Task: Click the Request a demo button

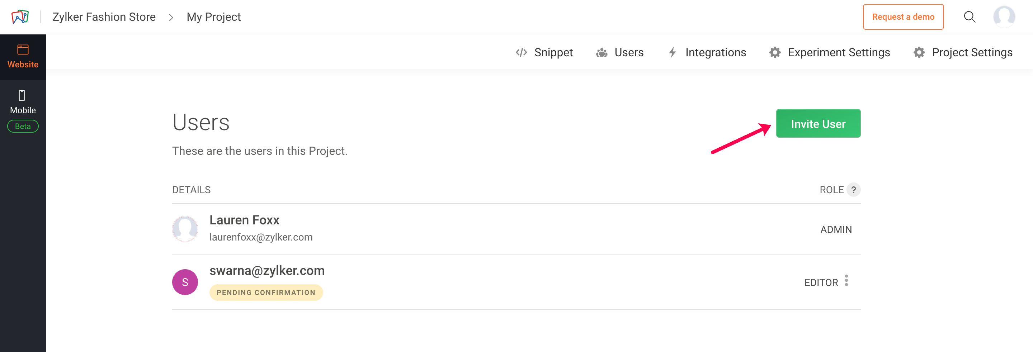Action: pos(903,17)
